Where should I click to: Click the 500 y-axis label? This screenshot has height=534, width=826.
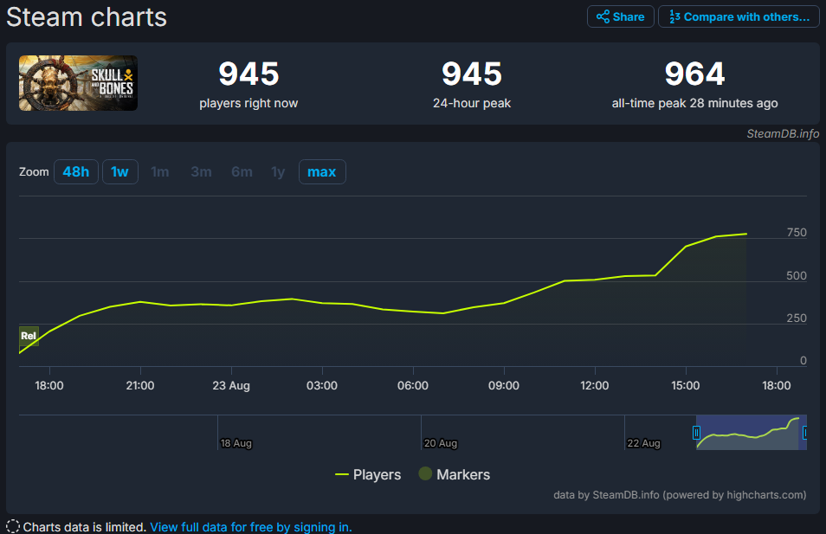pos(797,275)
